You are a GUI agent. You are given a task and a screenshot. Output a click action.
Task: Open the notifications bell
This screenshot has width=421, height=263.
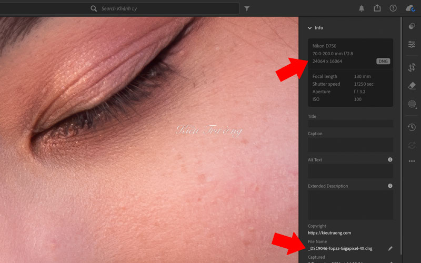(x=362, y=8)
